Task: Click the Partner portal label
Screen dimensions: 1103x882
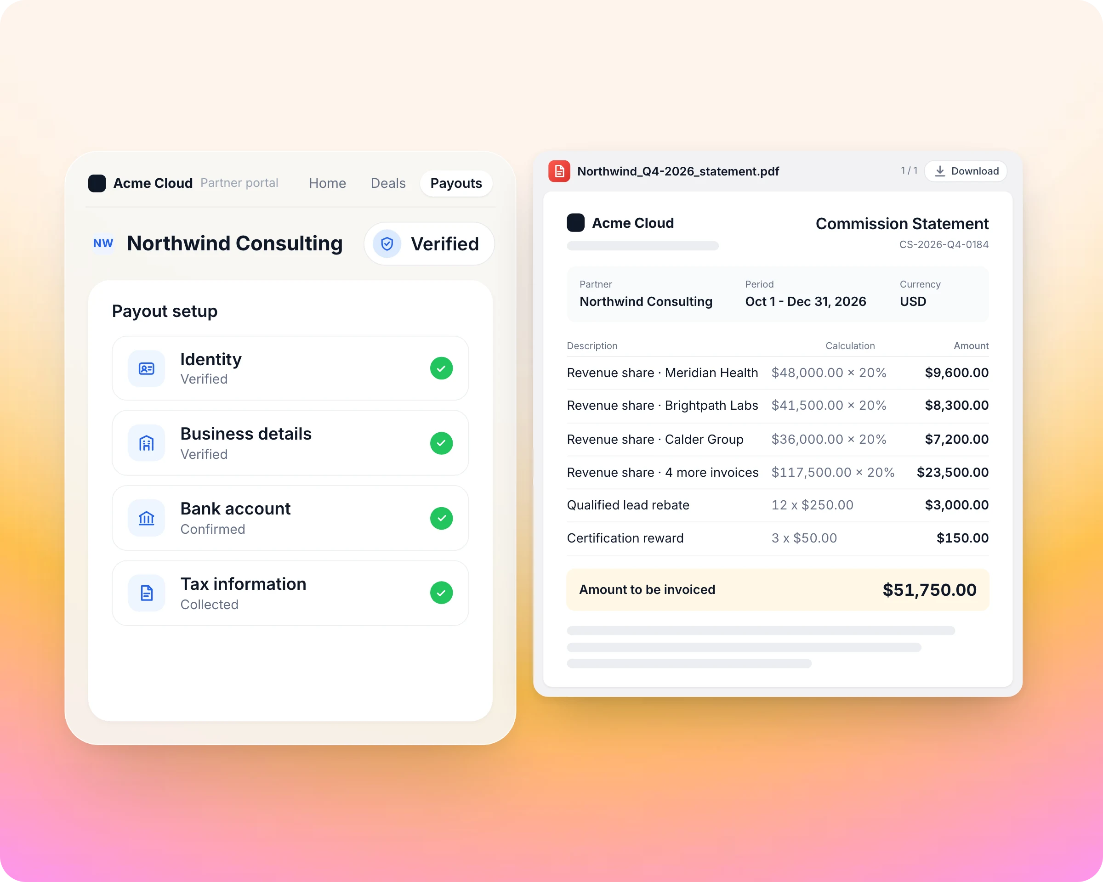Action: pyautogui.click(x=239, y=183)
